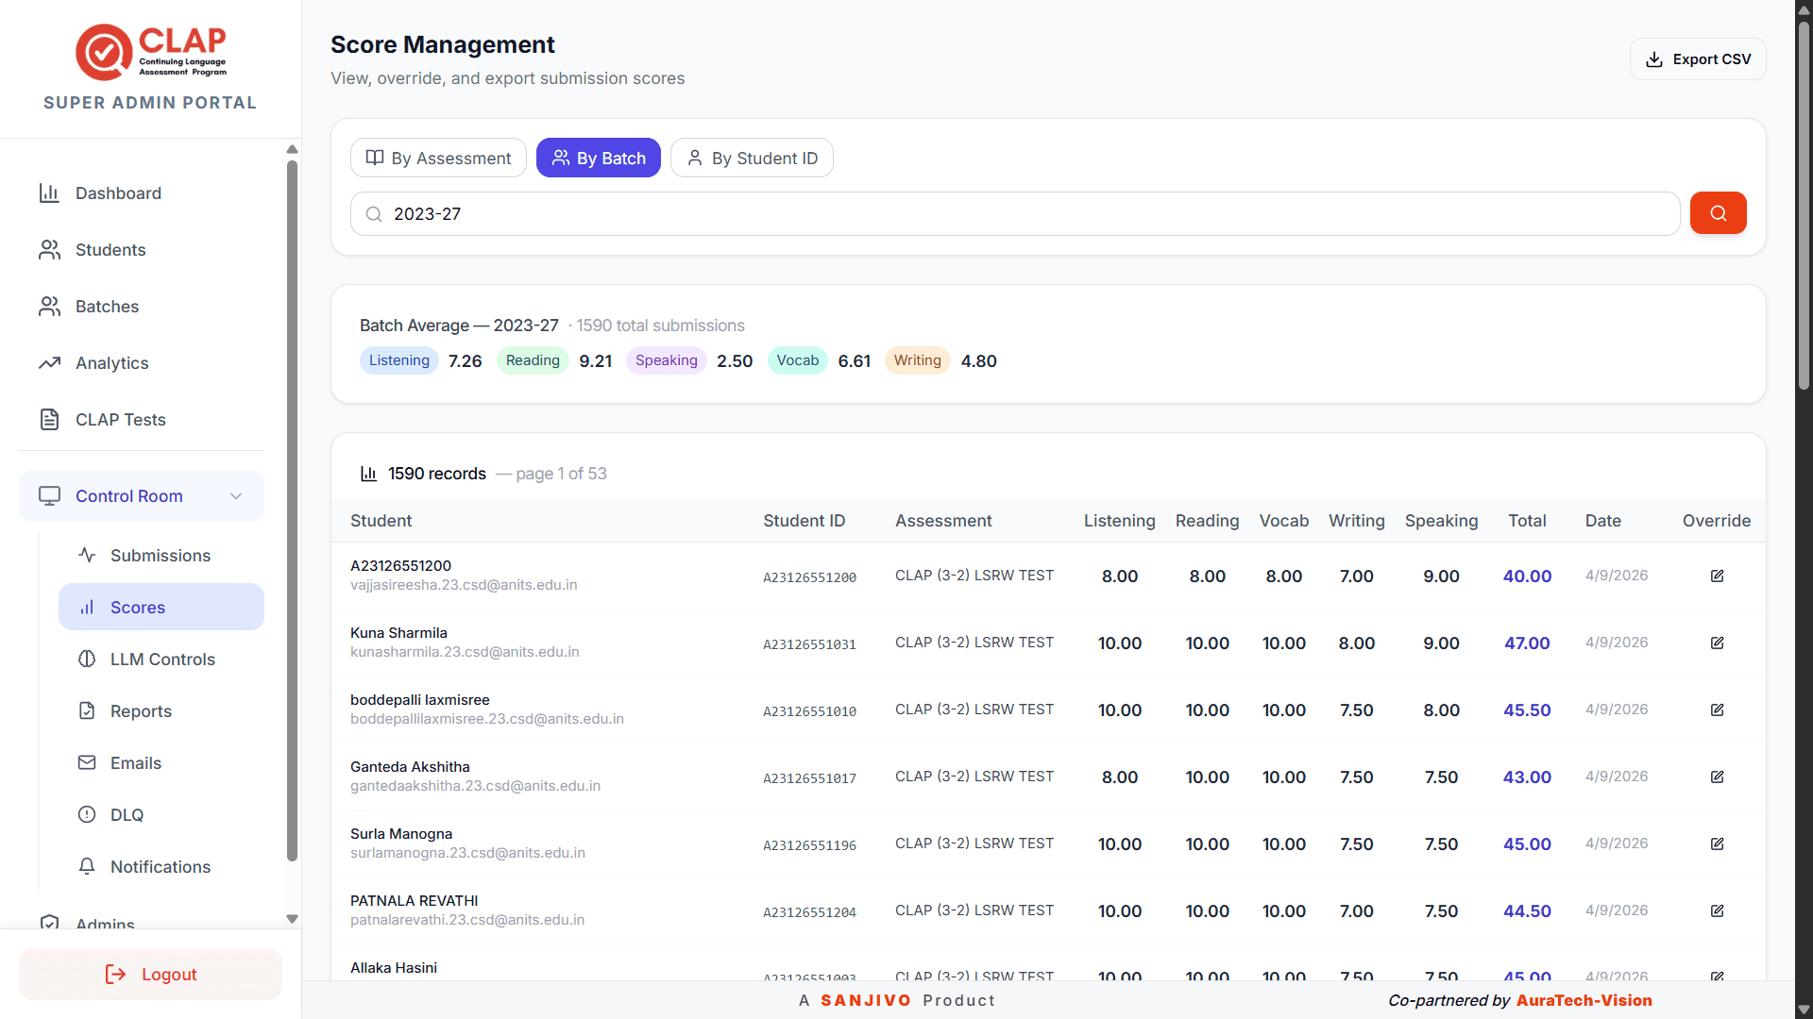This screenshot has height=1019, width=1813.
Task: Edit override for Surla Manogna row
Action: 1717,844
